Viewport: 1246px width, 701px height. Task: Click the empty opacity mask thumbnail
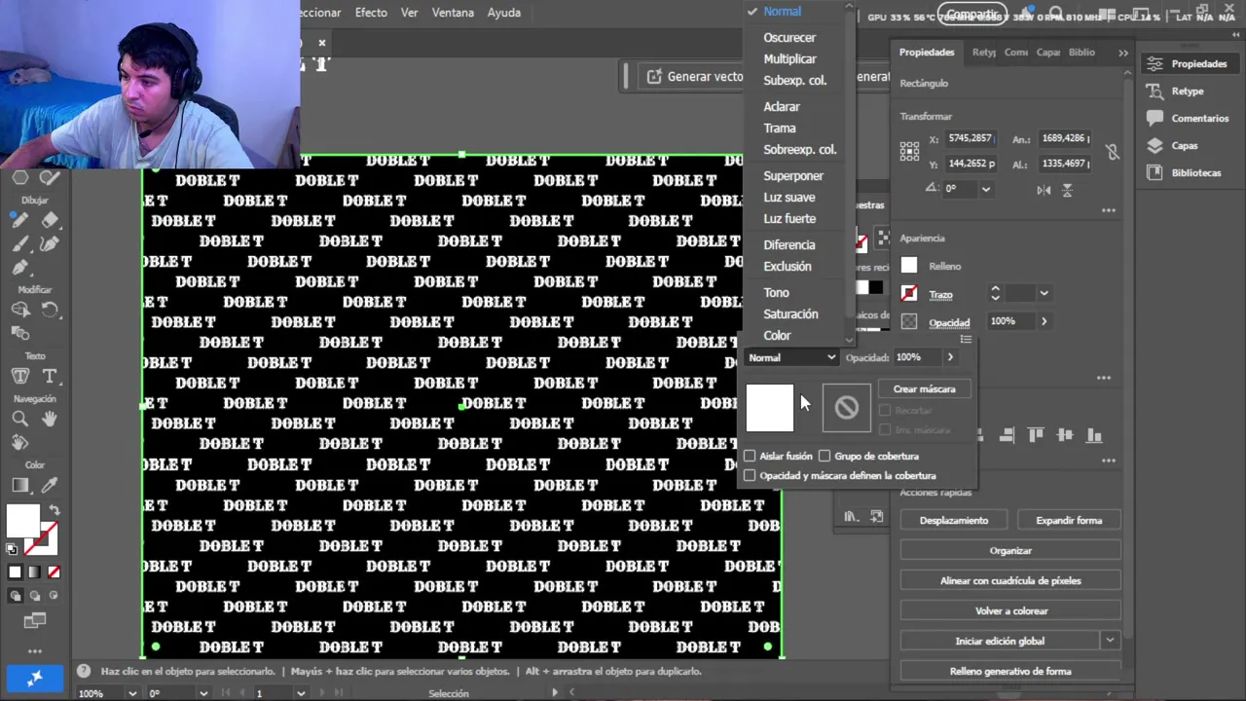tap(846, 407)
